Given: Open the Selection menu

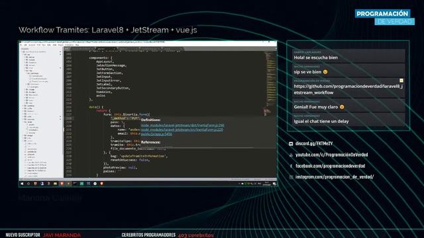Looking at the screenshot, I should point(32,45).
